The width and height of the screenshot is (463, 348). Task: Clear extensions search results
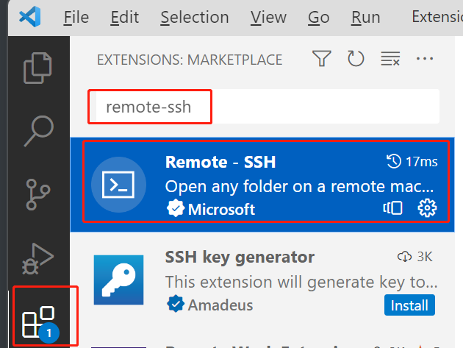390,59
